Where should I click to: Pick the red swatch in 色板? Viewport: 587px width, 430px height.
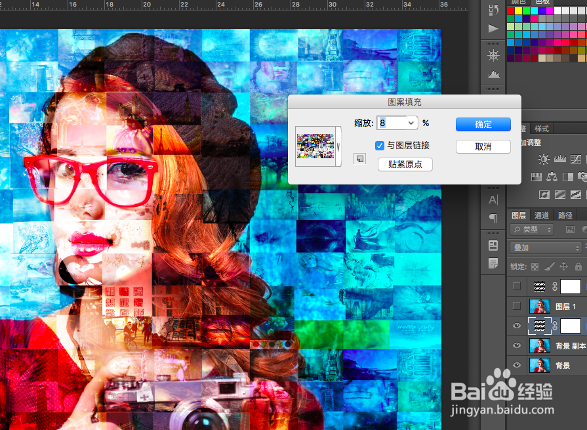pos(511,11)
